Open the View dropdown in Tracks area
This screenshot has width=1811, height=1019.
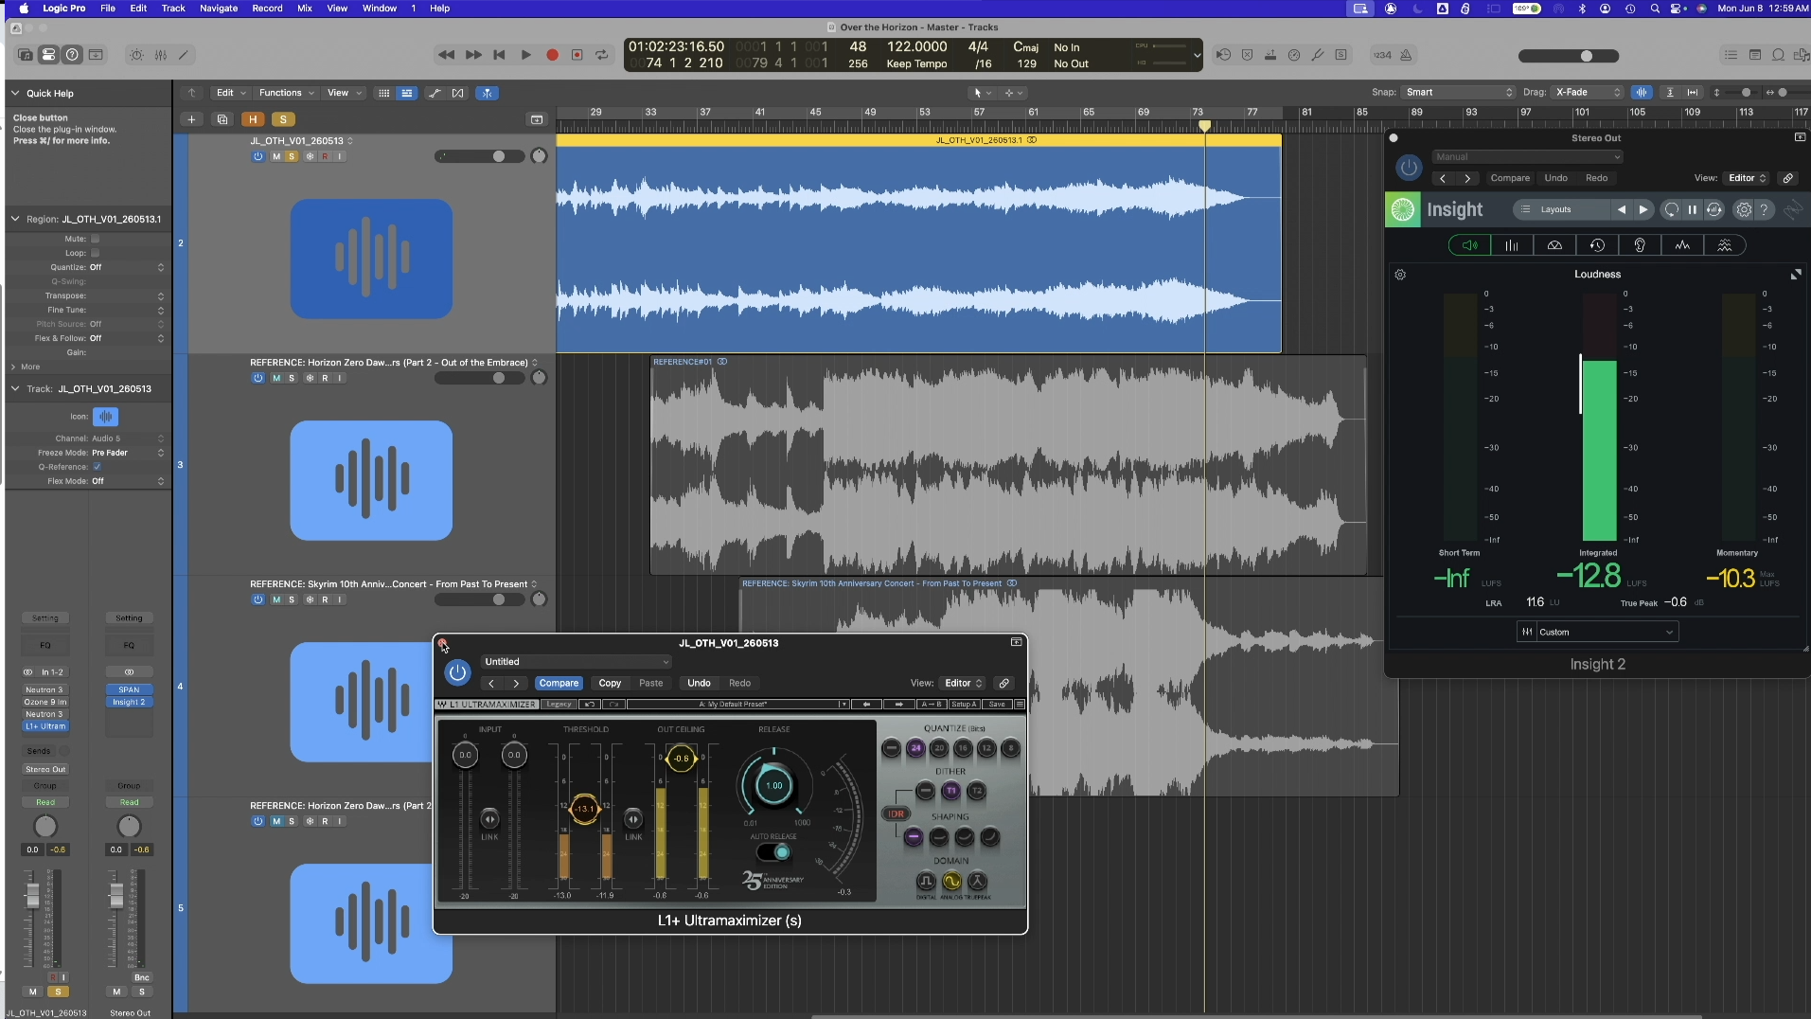(x=345, y=93)
